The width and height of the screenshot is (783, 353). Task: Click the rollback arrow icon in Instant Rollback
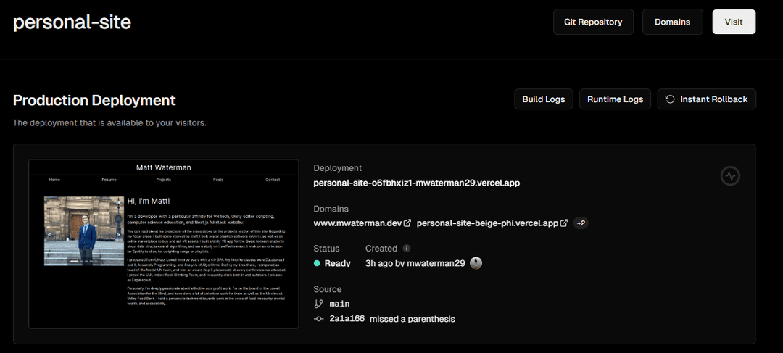click(x=670, y=99)
